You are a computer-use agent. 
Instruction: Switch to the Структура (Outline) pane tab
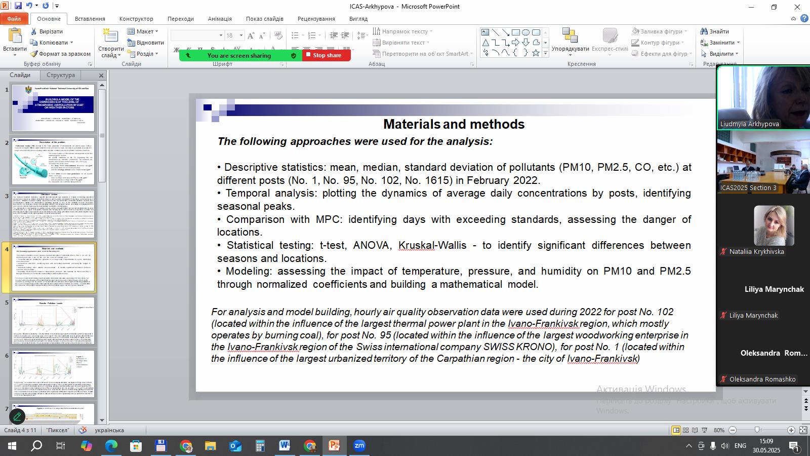61,75
